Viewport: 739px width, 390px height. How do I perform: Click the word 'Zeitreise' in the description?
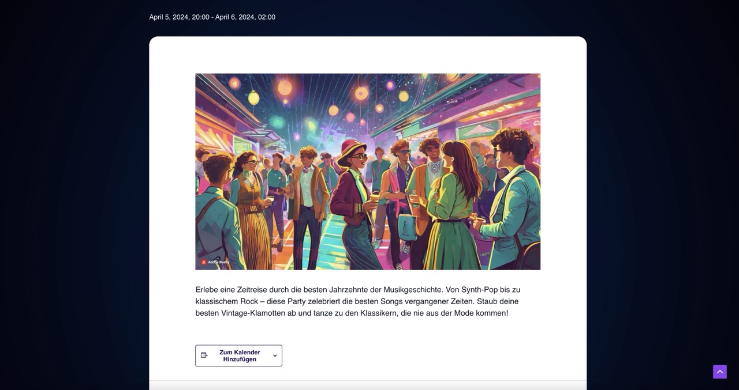(x=251, y=290)
